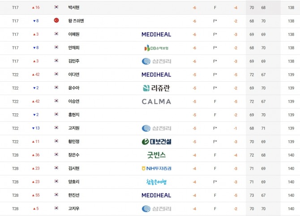The width and height of the screenshot is (300, 216).
Task: Click the Korean flag beside 박서현
Action: pyautogui.click(x=56, y=8)
